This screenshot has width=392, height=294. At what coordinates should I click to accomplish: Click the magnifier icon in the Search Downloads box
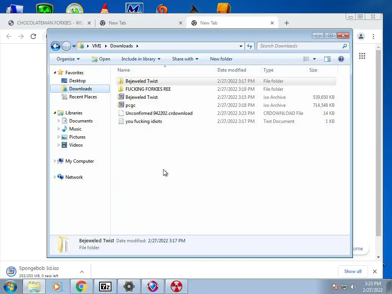(345, 46)
